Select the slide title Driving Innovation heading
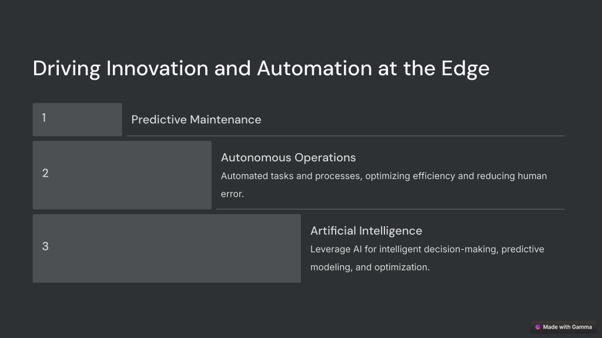Viewport: 602px width, 338px height. coord(261,69)
